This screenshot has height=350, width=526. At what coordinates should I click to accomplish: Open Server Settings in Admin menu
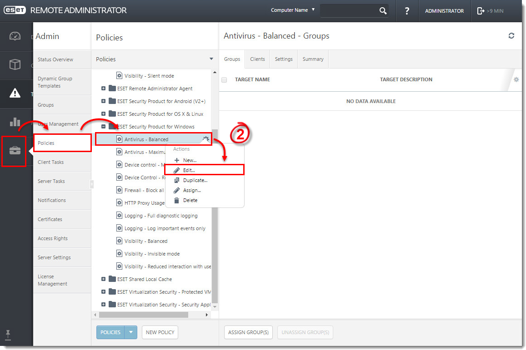[x=62, y=257]
